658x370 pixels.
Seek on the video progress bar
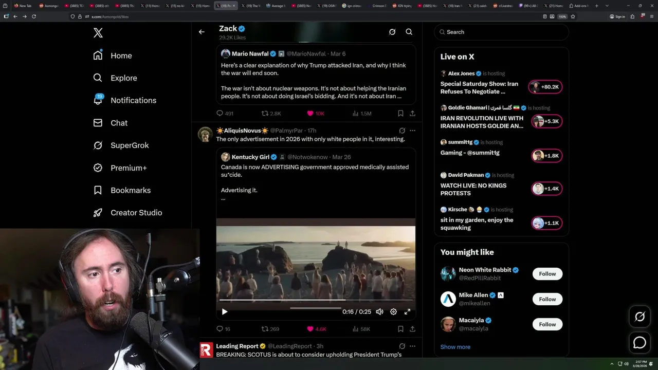tap(316, 300)
